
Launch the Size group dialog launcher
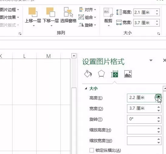(x=159, y=34)
